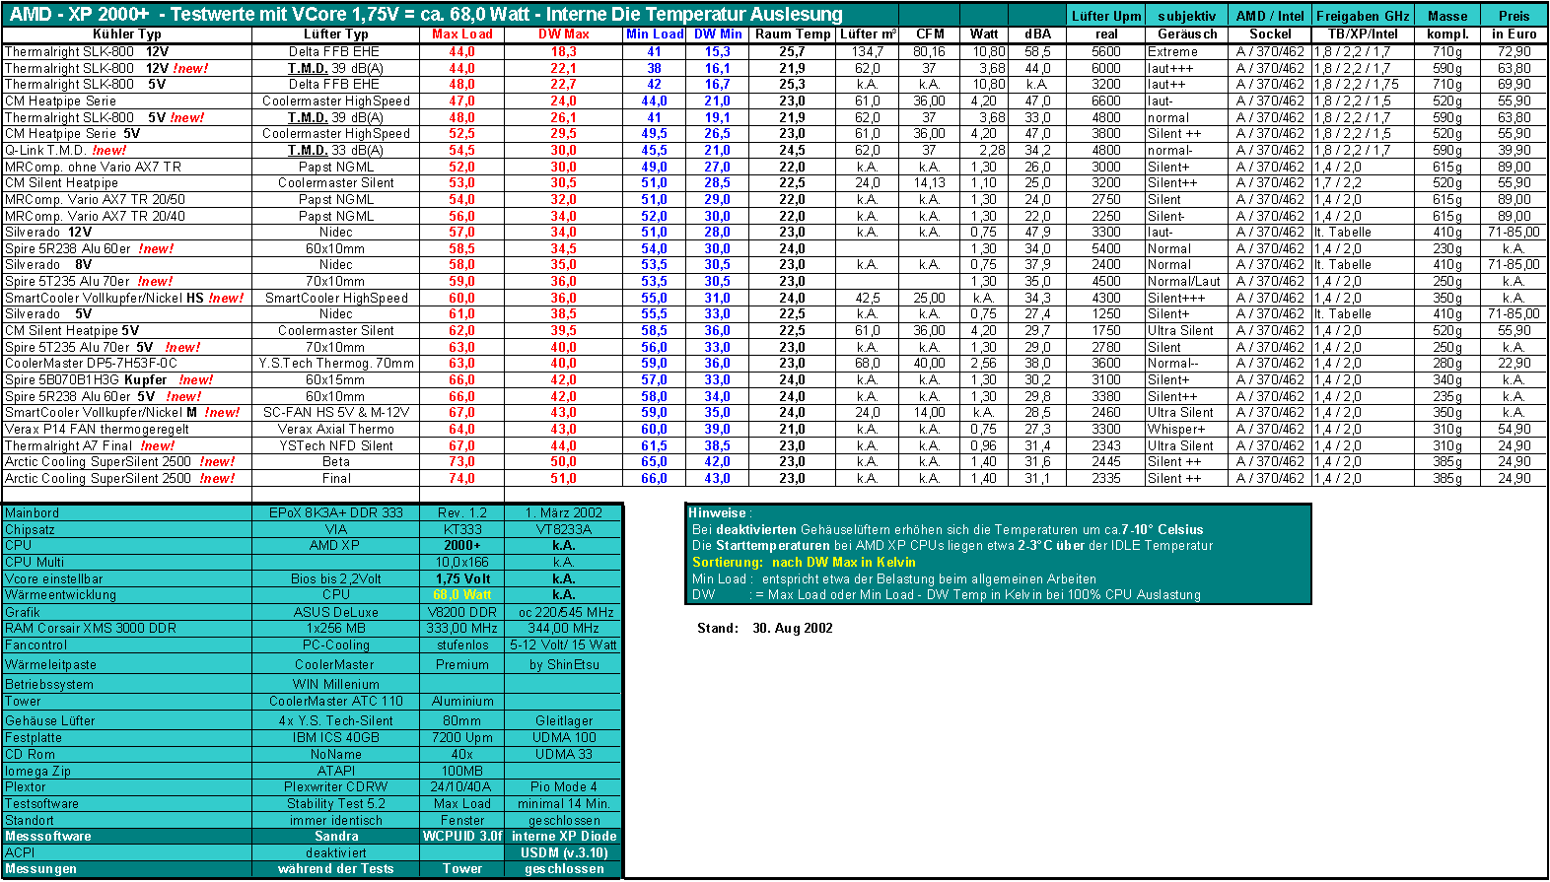This screenshot has width=1550, height=882.
Task: Select the "Beta" fan type cell
Action: click(x=336, y=461)
